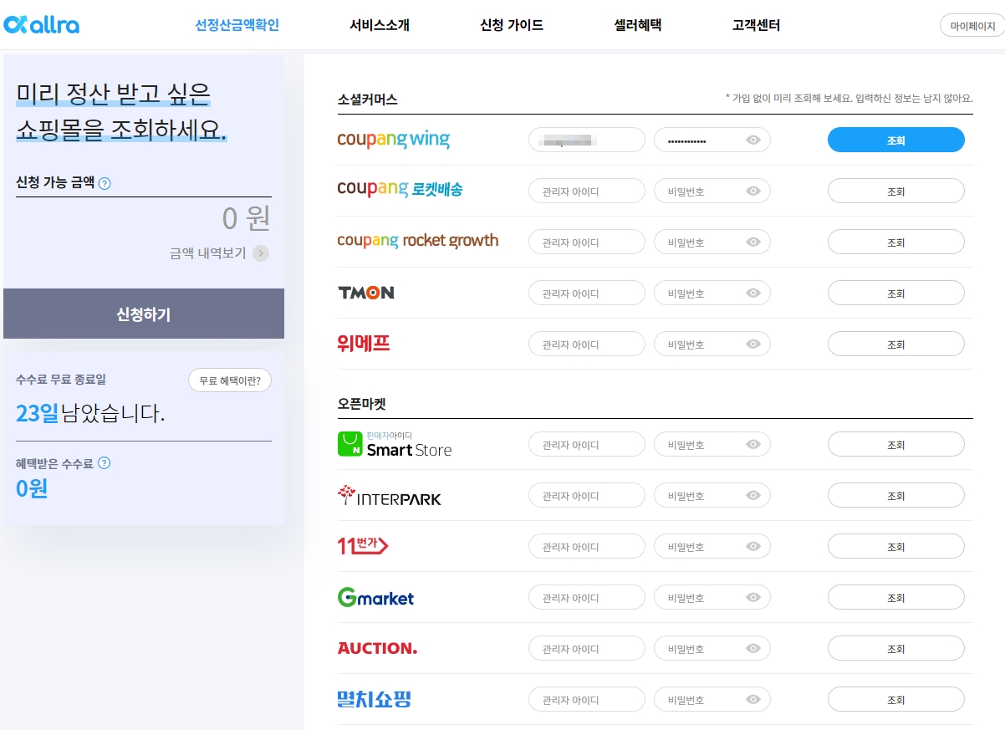This screenshot has width=1005, height=730.
Task: Click the 11번가 logo
Action: click(x=363, y=546)
